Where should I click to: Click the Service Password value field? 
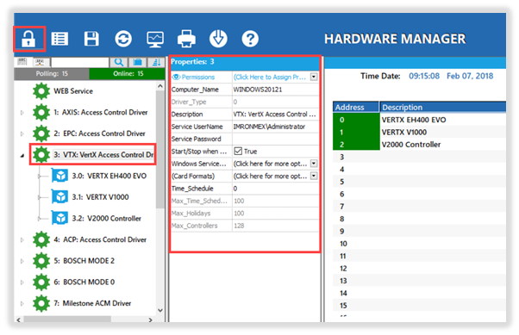(x=275, y=139)
